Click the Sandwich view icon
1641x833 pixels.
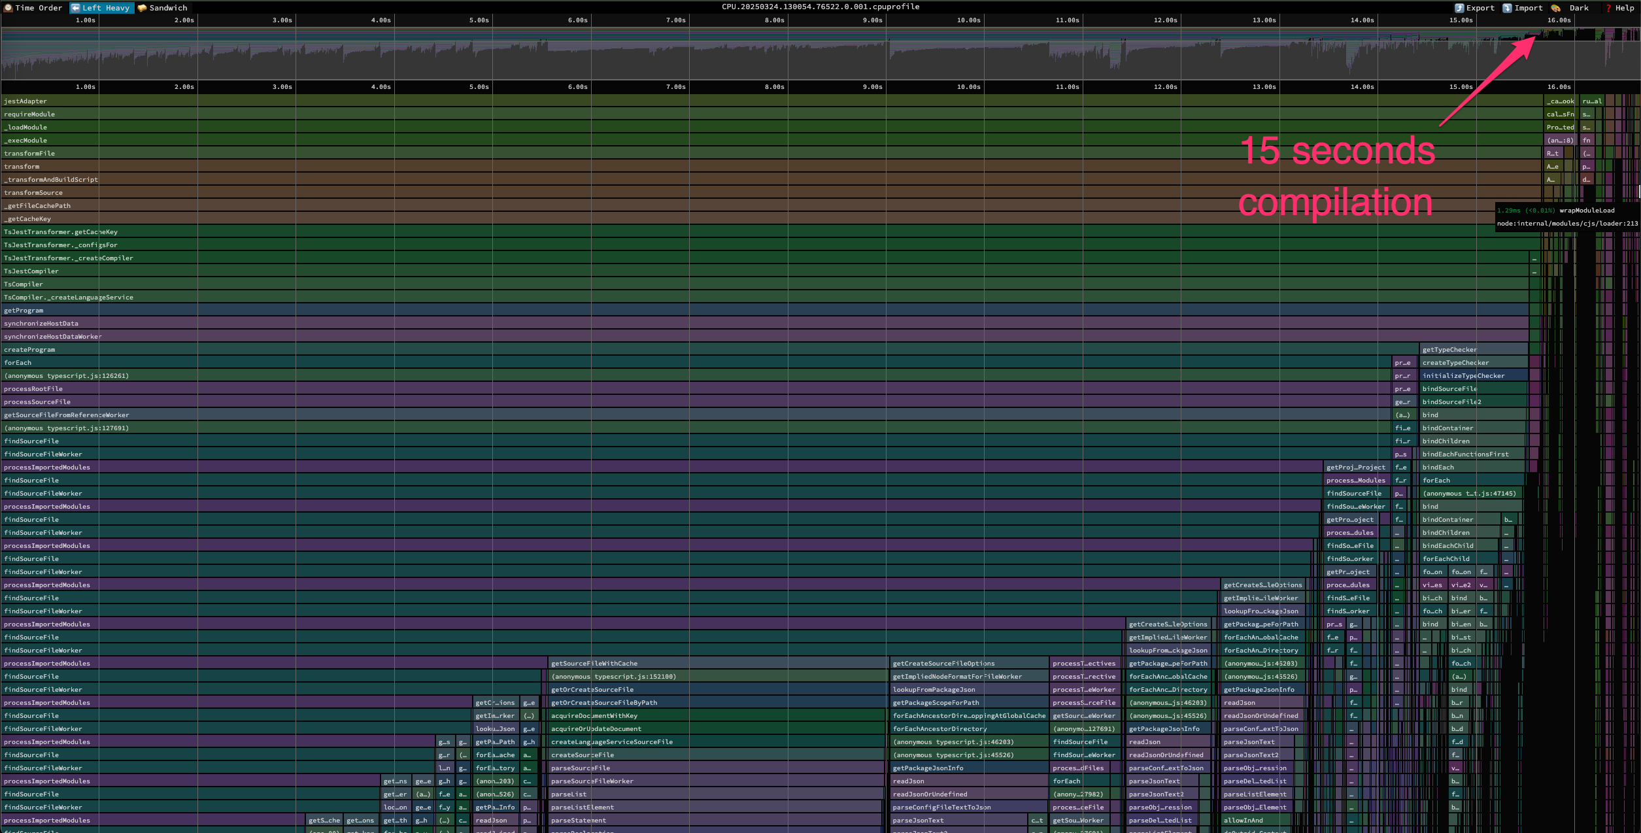click(142, 8)
